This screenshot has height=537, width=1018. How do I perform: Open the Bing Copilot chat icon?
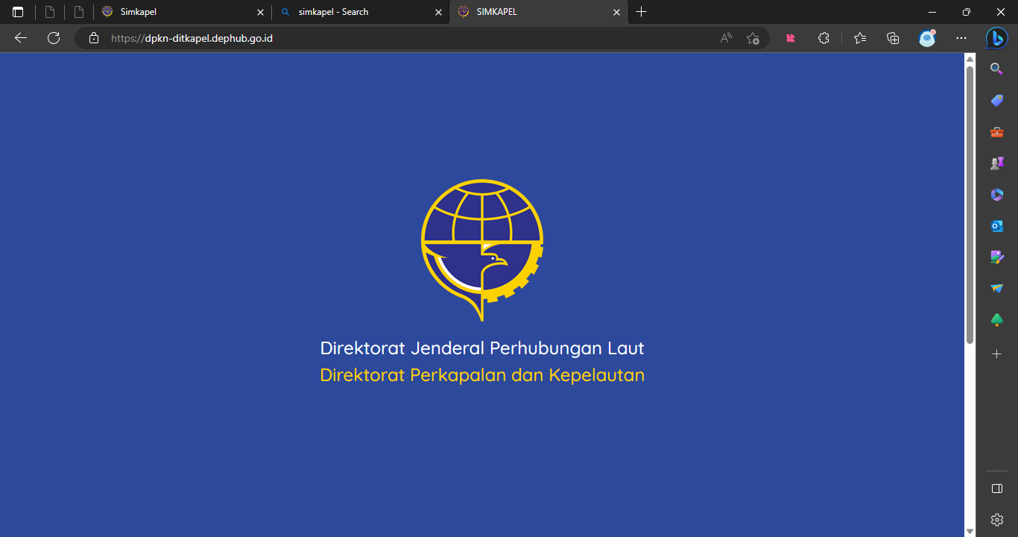[x=996, y=38]
